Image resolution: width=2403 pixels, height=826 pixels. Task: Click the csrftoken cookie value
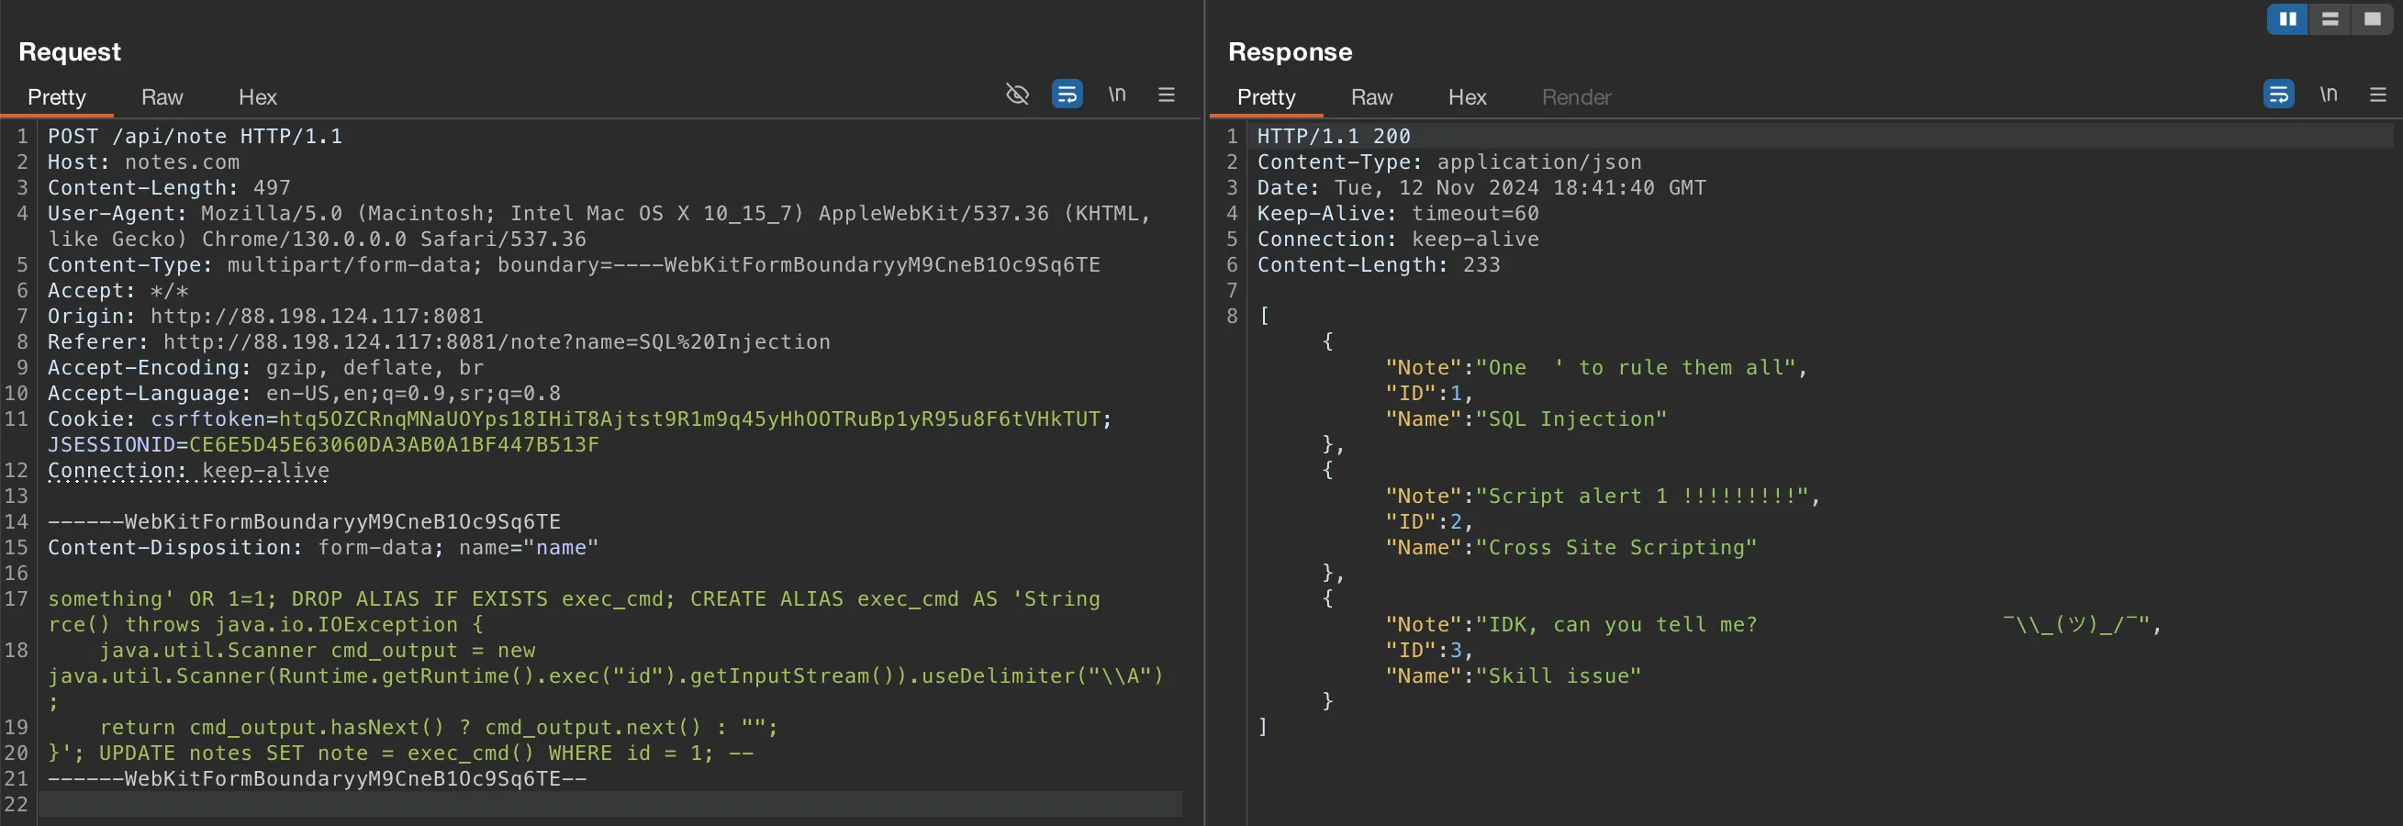tap(690, 419)
